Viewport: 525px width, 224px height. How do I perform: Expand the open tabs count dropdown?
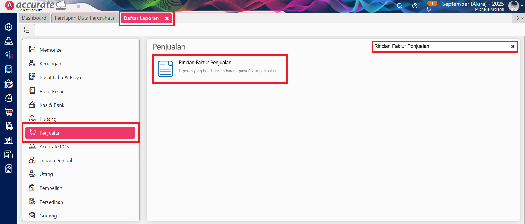point(520,18)
